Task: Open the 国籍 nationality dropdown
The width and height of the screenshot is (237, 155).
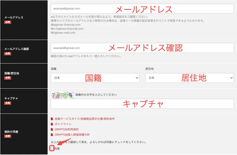Action: point(95,78)
